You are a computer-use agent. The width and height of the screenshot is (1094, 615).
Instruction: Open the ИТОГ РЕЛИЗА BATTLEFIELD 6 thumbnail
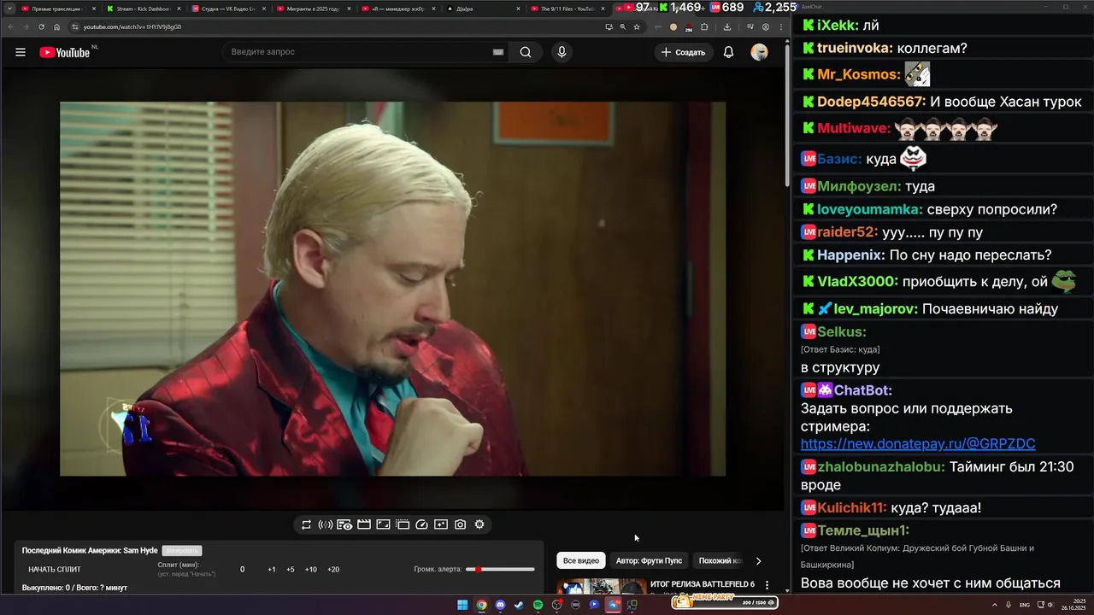[602, 587]
